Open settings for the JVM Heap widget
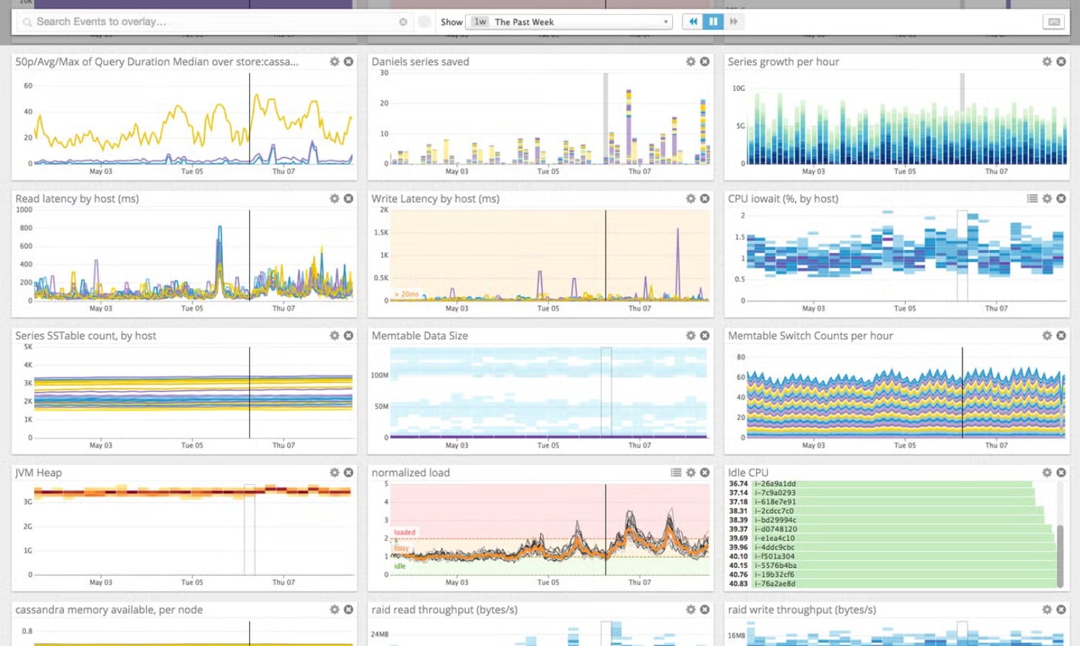 334,473
